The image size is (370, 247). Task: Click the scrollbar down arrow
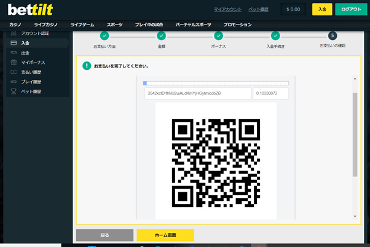coord(355,216)
